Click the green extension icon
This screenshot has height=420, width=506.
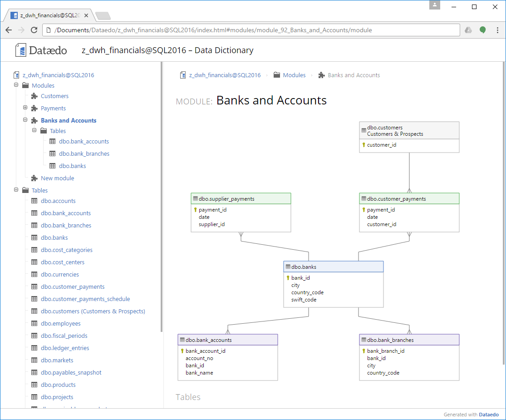(483, 30)
